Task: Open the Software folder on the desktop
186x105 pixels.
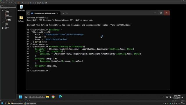Action: [x=21, y=19]
